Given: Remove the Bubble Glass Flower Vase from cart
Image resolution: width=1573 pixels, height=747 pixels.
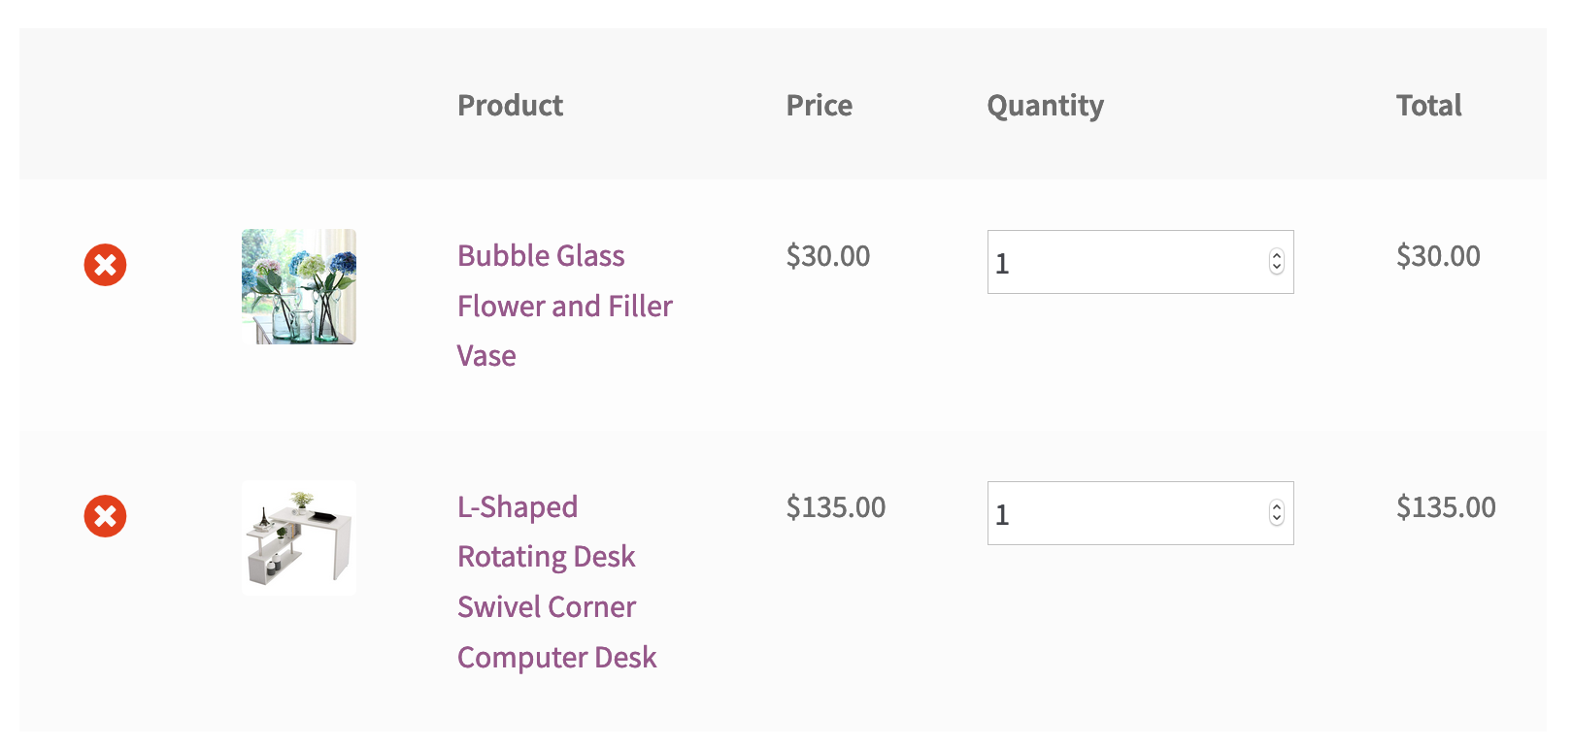Looking at the screenshot, I should (105, 264).
